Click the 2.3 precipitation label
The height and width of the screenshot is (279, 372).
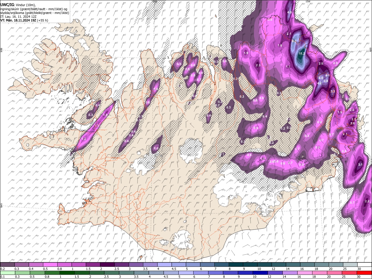258,65
